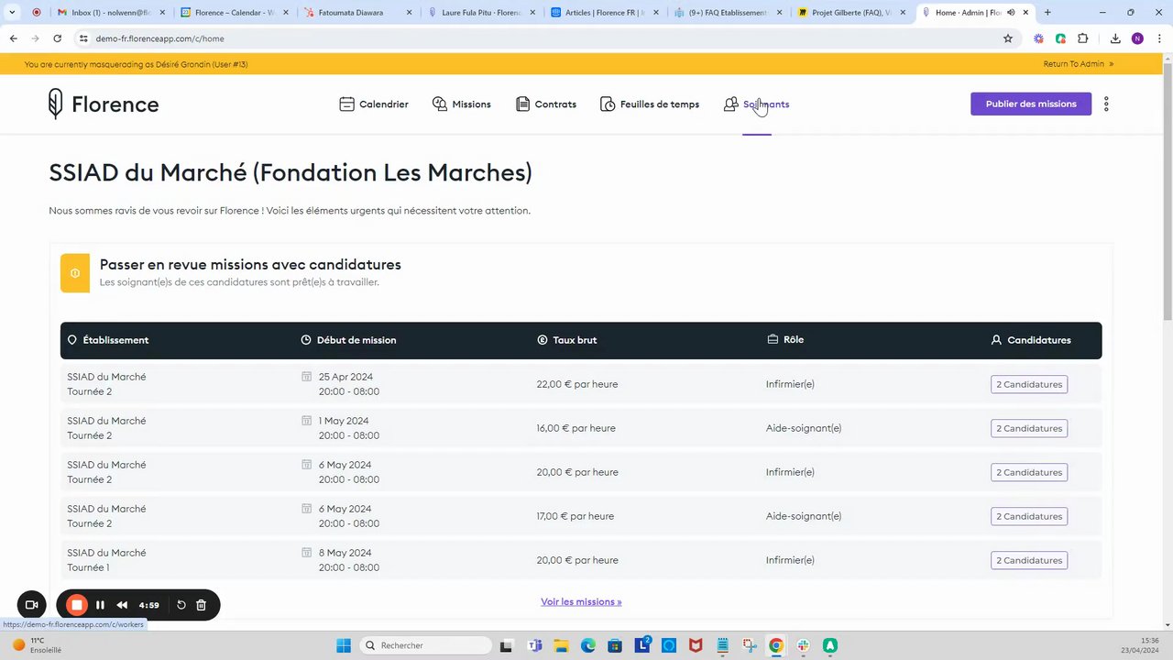Open a new browser tab

(x=1047, y=13)
